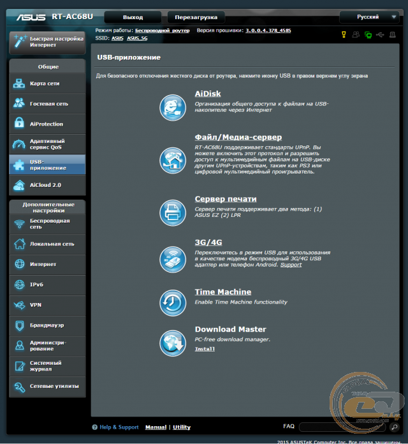Click the File/Media server house icon

pos(173,160)
